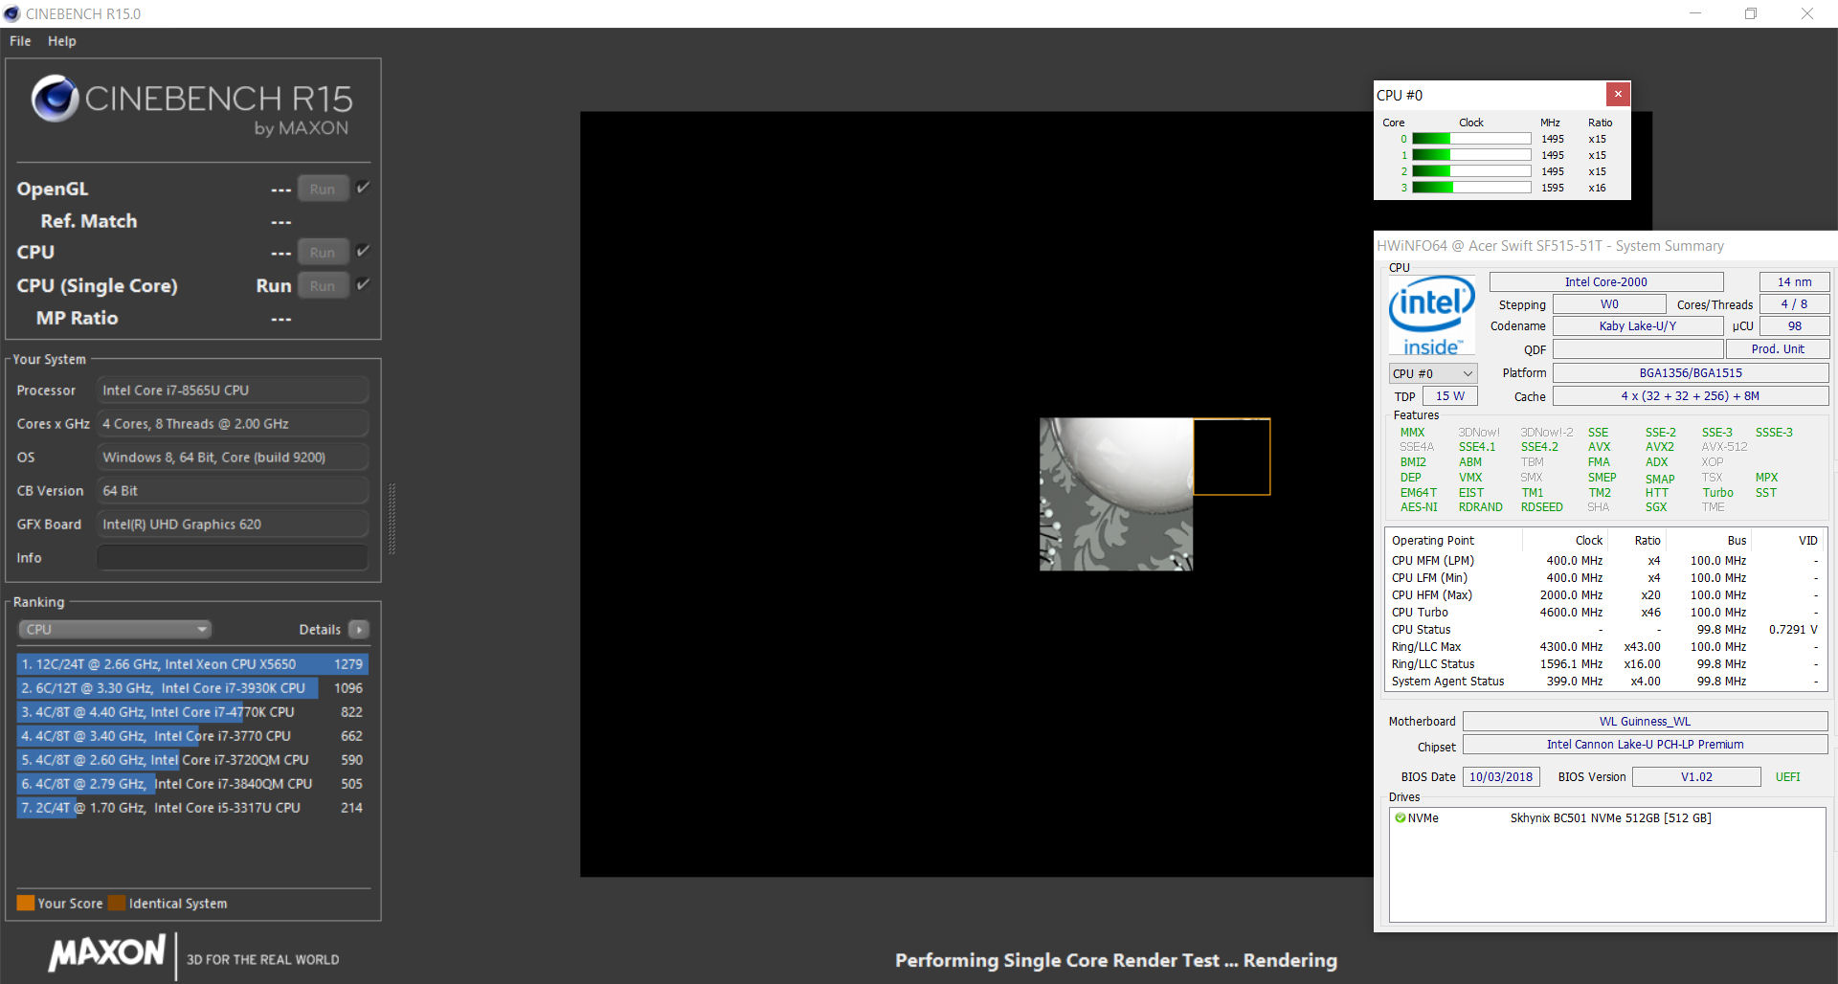The width and height of the screenshot is (1838, 984).
Task: Open the Help menu
Action: pyautogui.click(x=61, y=41)
